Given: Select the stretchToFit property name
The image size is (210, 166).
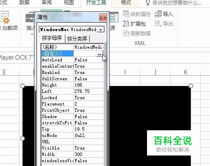Looking at the screenshot, I should pos(58,123).
